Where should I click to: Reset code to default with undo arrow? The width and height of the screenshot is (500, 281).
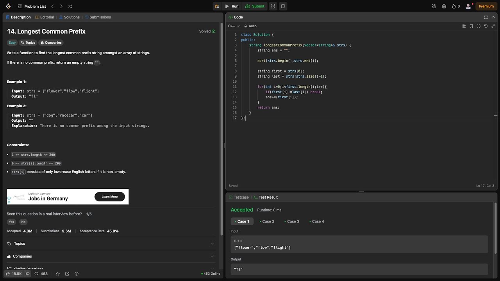pyautogui.click(x=486, y=26)
